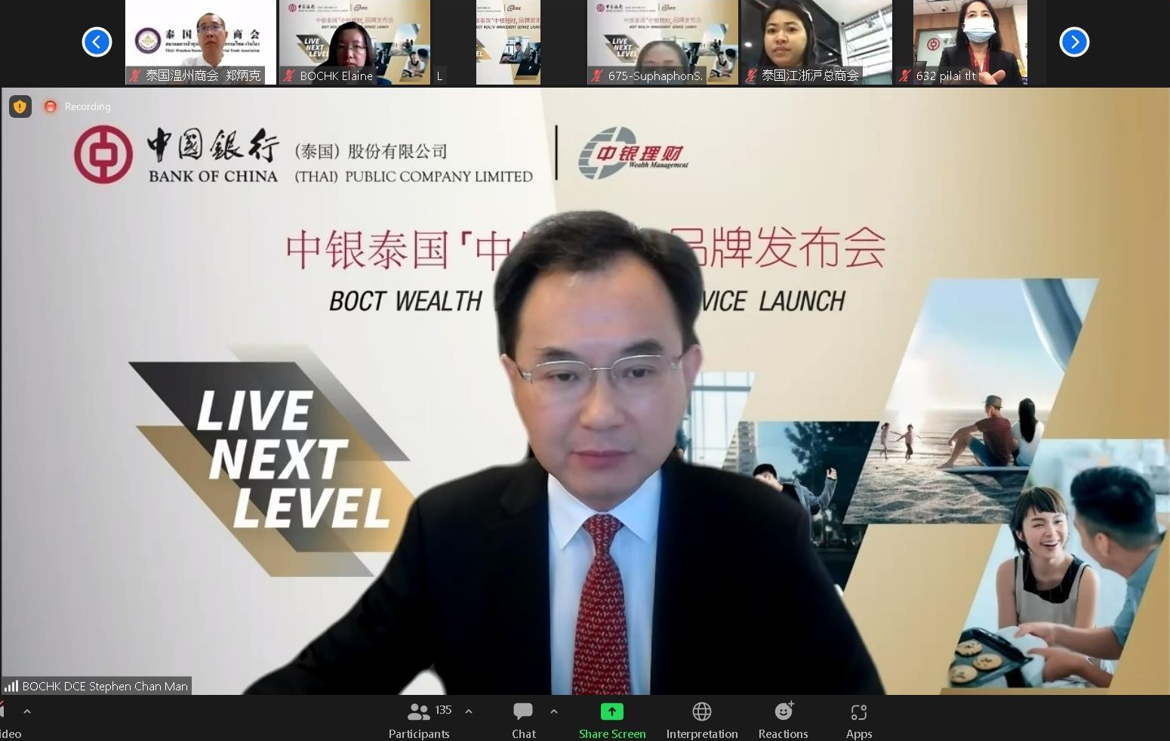Screen dimensions: 1170x741
Task: Select the BOCHK Elaine video thumbnail
Action: pyautogui.click(x=355, y=42)
